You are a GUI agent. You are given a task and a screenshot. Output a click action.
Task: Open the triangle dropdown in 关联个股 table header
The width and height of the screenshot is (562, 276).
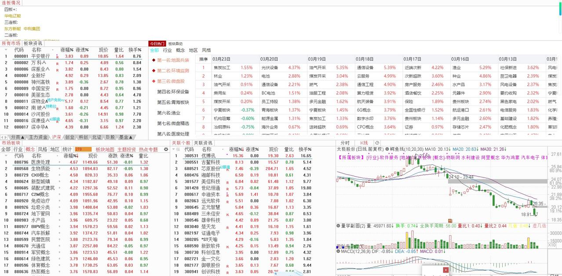pyautogui.click(x=173, y=149)
